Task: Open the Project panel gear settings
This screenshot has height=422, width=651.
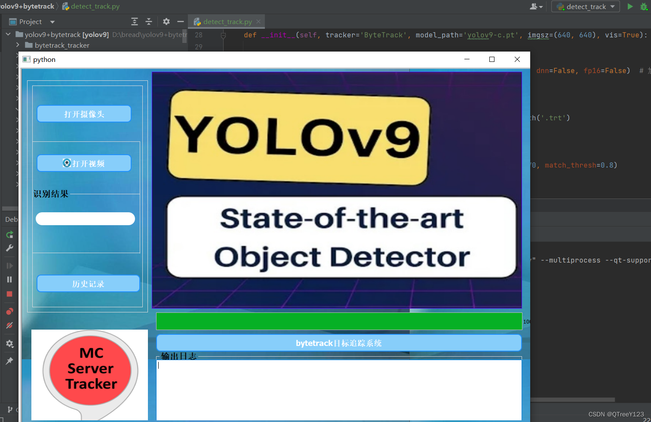Action: click(x=166, y=21)
